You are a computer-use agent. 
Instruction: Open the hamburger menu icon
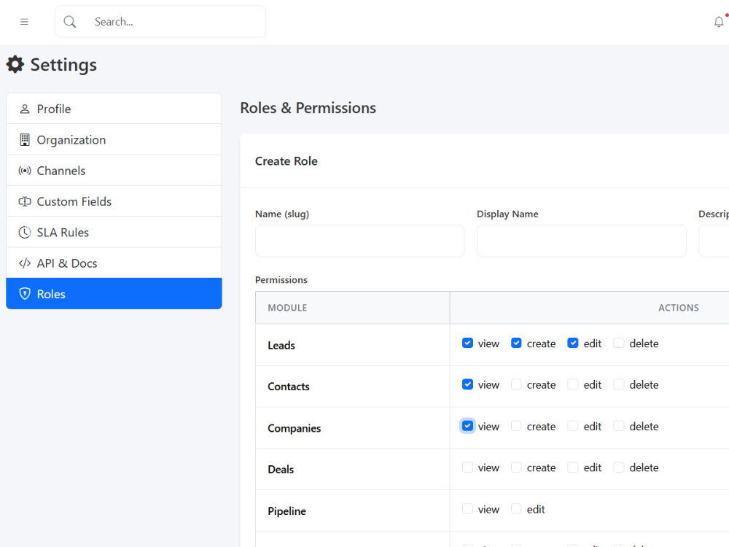pyautogui.click(x=24, y=22)
